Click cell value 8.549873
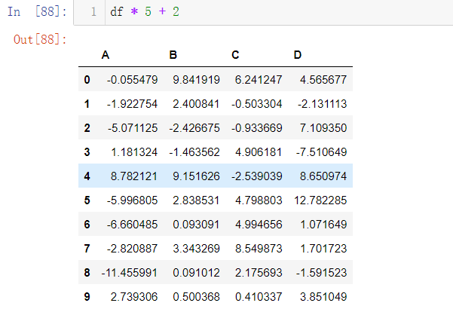This screenshot has width=453, height=309. pyautogui.click(x=259, y=249)
